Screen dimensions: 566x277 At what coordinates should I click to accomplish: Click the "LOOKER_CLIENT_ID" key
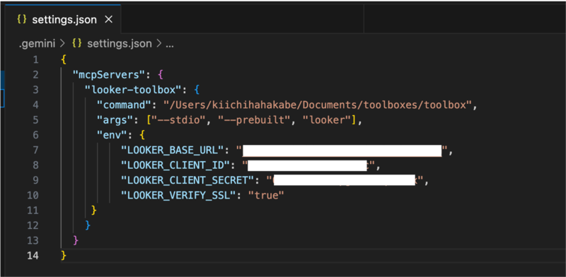(x=175, y=165)
